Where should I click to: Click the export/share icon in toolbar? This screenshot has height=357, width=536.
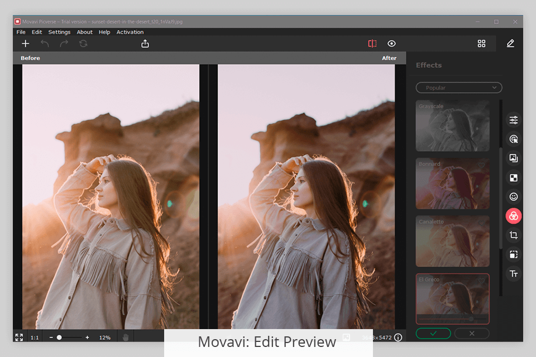pos(145,44)
